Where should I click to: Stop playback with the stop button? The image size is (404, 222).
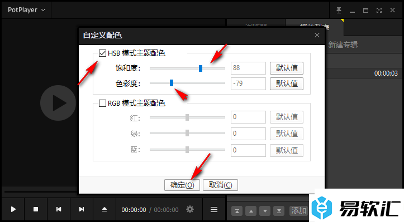pos(36,209)
